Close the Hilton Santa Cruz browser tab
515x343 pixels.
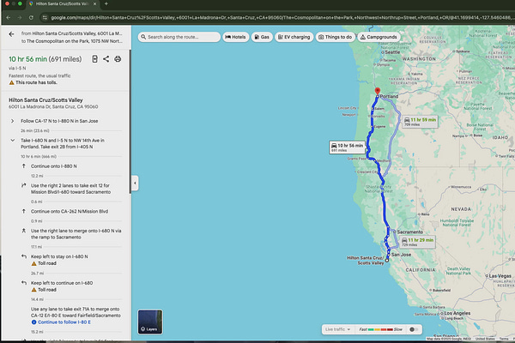pyautogui.click(x=95, y=3)
